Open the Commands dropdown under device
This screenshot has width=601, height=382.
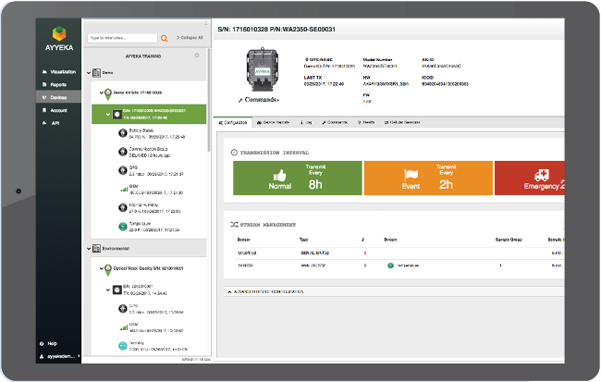coord(263,99)
